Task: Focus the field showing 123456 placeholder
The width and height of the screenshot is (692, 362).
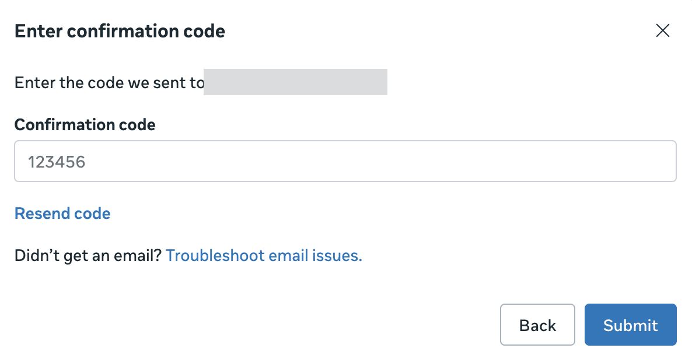Action: point(345,161)
